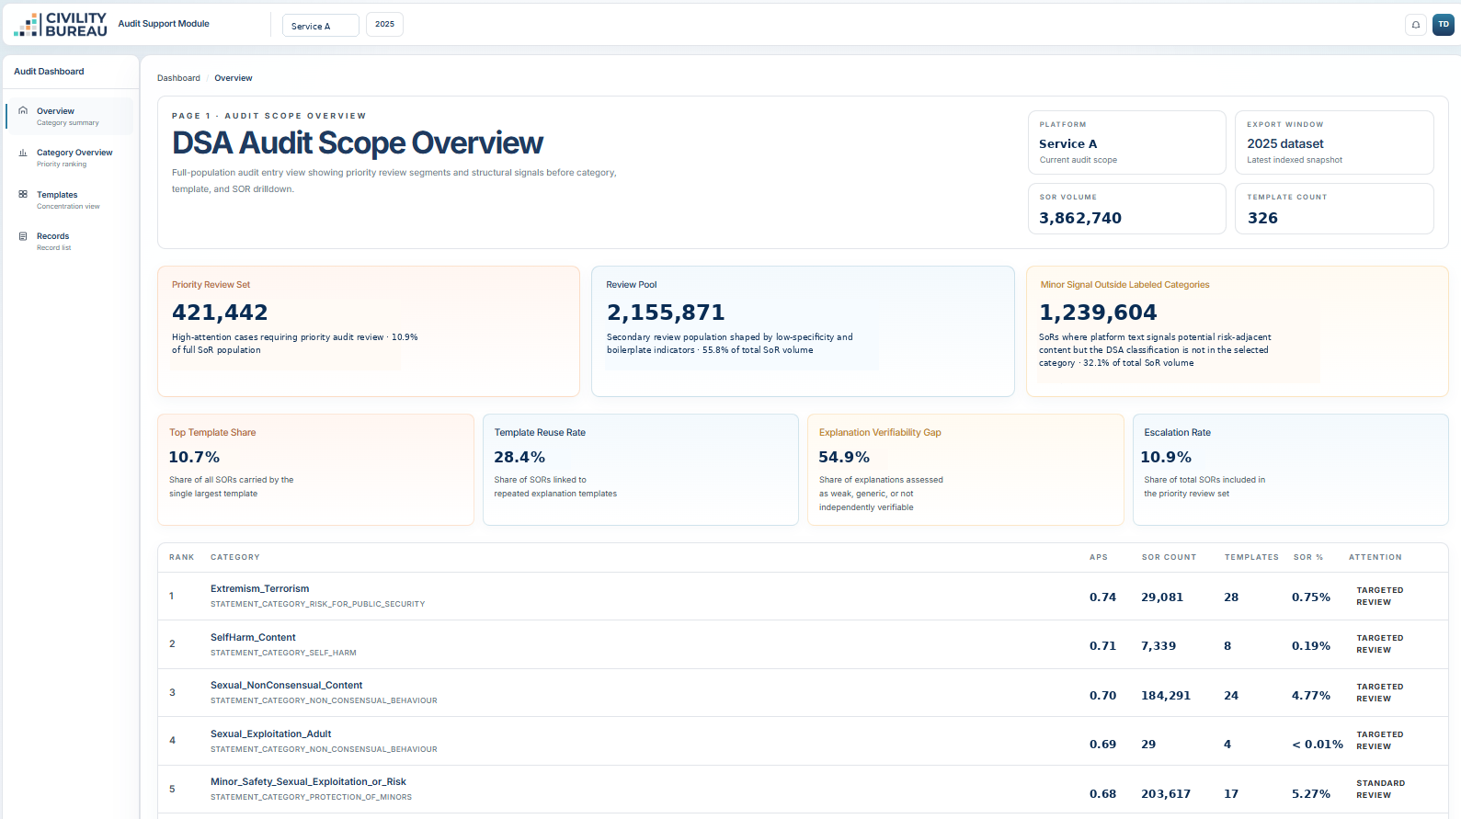This screenshot has height=819, width=1461.
Task: Click the STANDARD REVIEW attention label
Action: click(1380, 790)
